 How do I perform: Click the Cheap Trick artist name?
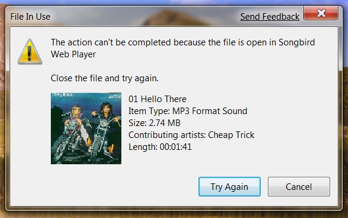(x=231, y=135)
